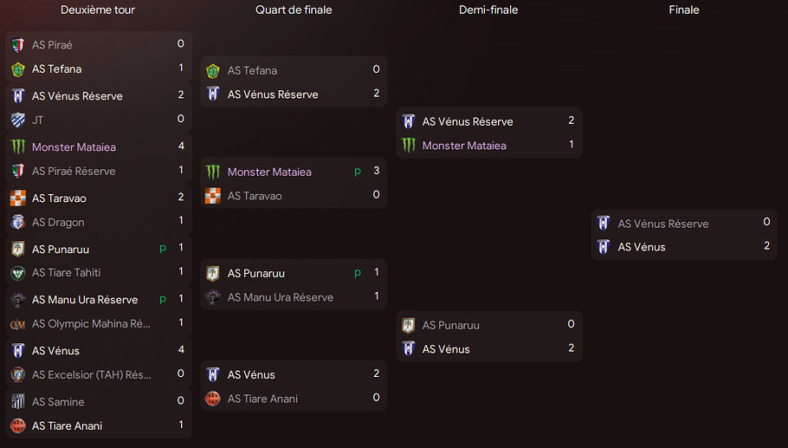Viewport: 788px width, 448px height.
Task: Click the AS Excelsior (TAH) Réserve crest
Action: tap(18, 374)
